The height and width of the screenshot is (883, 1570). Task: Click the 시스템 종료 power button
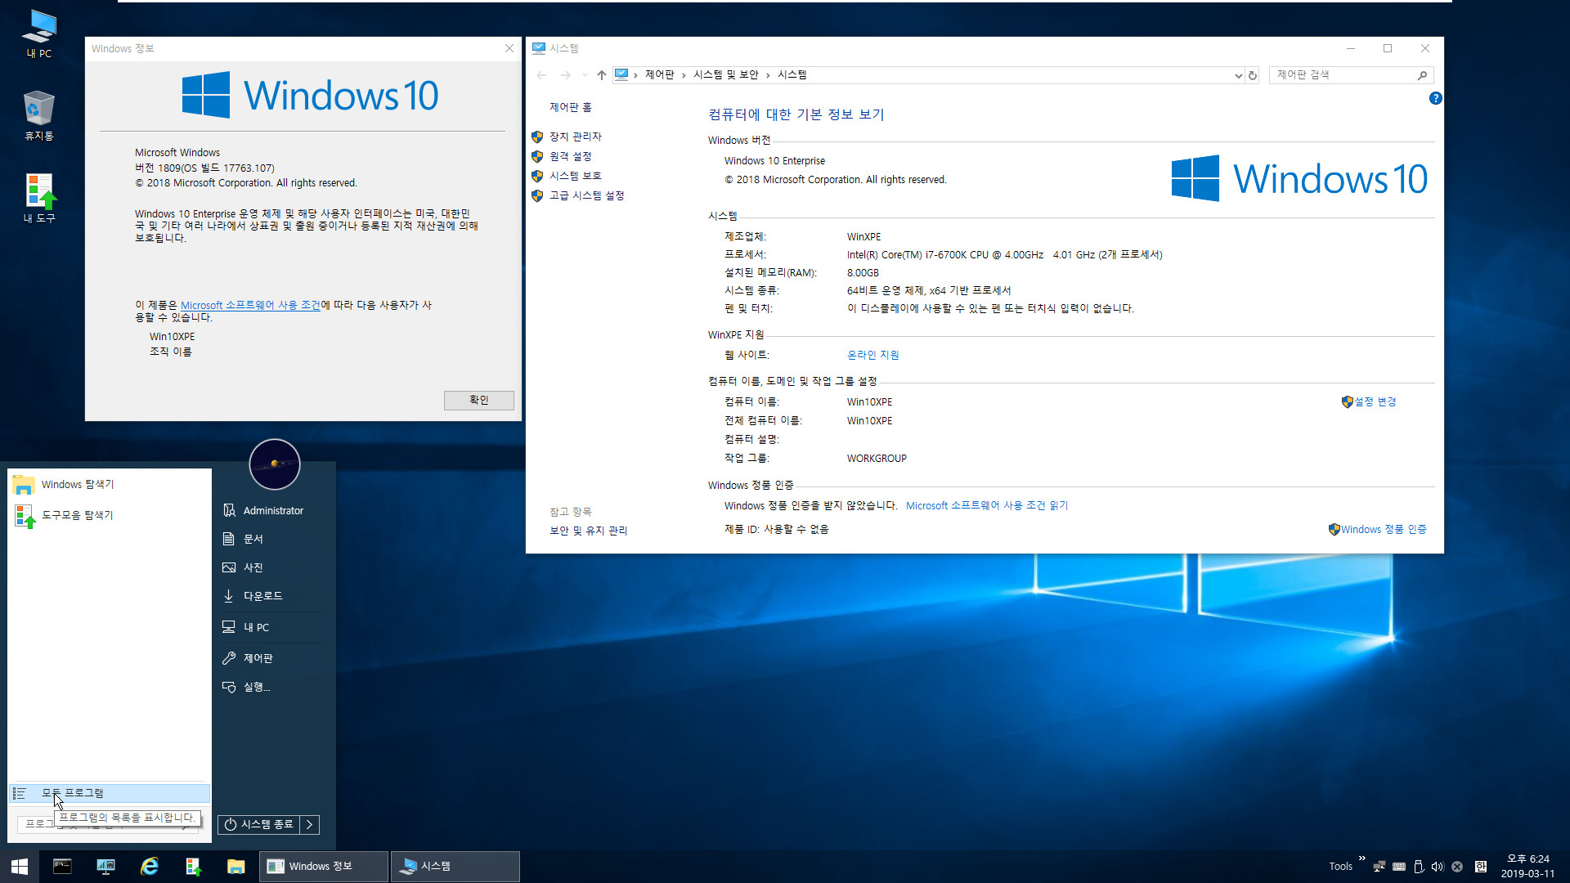tap(258, 824)
